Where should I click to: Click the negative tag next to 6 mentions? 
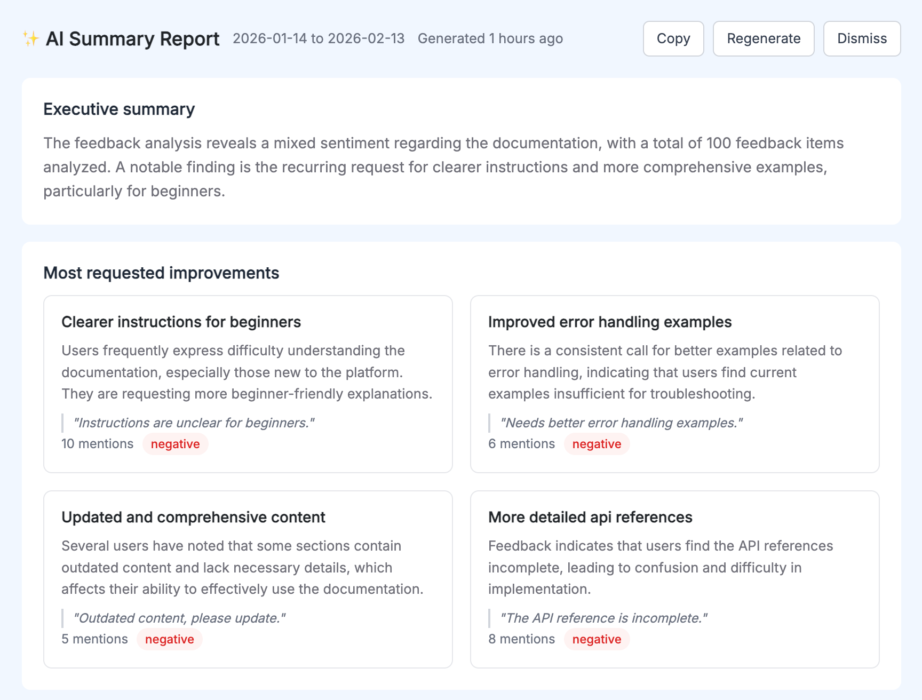coord(597,444)
